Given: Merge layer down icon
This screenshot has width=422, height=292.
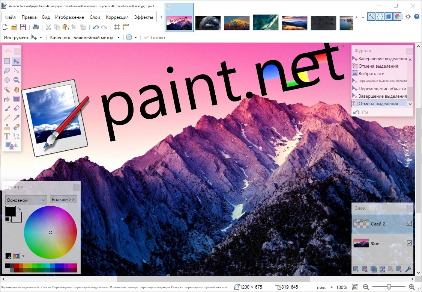Looking at the screenshot, I should click(382, 269).
